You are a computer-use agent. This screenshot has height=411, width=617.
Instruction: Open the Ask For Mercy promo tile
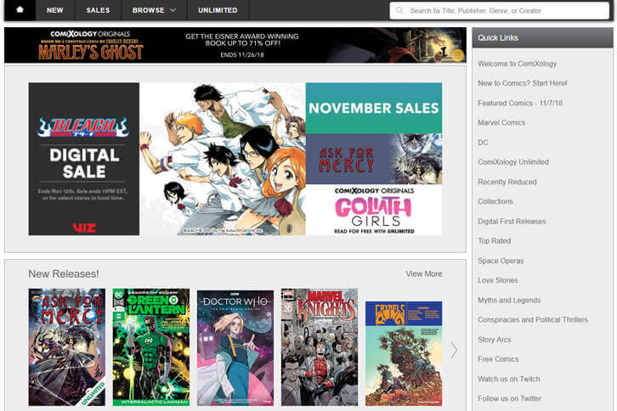374,159
